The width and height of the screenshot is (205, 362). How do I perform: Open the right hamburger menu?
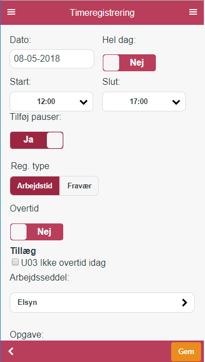pos(193,12)
